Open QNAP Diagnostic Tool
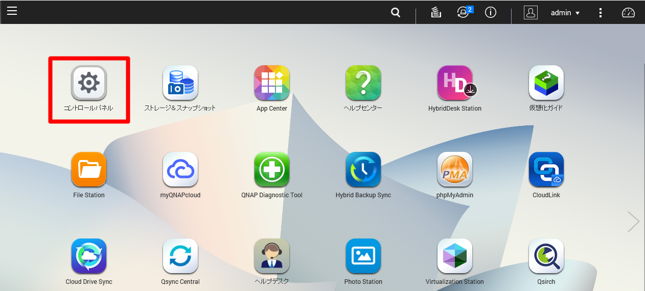This screenshot has height=291, width=645. pos(272,169)
